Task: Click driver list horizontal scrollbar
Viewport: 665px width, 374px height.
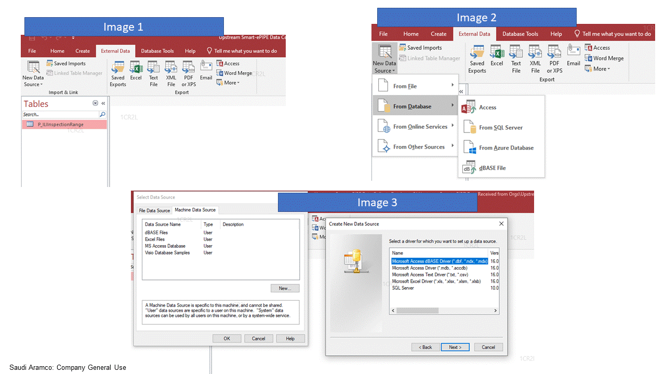Action: click(444, 311)
